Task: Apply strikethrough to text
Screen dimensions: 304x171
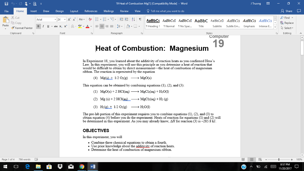Action: coord(56,26)
